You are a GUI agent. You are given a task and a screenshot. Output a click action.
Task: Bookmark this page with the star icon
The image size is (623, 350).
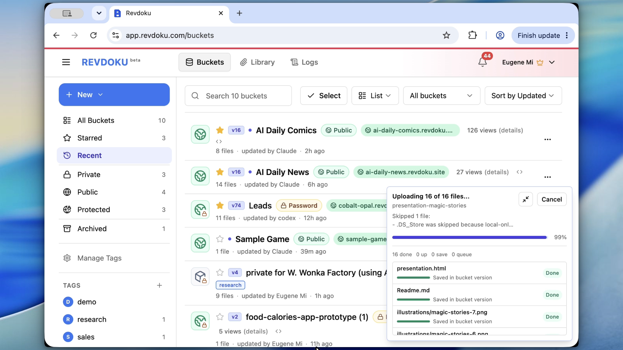446,35
